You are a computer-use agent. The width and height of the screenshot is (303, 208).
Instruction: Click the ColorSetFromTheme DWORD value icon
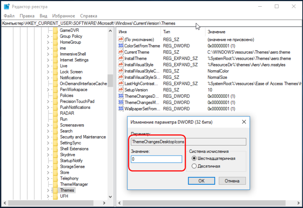click(121, 46)
